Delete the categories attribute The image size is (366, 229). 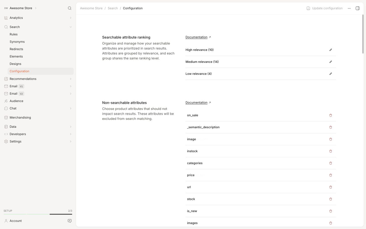331,163
